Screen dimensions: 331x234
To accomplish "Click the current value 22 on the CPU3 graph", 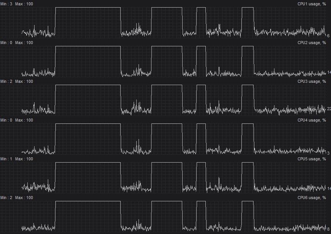I will [329, 109].
